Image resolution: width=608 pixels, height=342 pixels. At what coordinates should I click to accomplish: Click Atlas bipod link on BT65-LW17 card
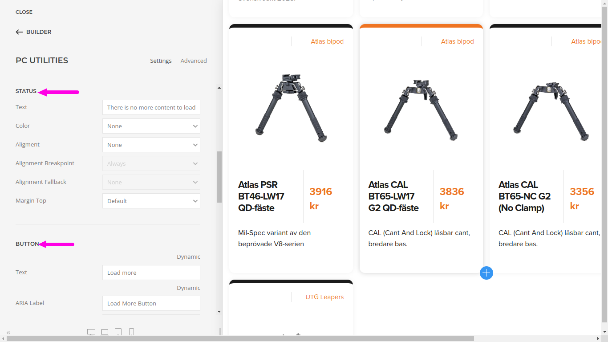pos(457,41)
